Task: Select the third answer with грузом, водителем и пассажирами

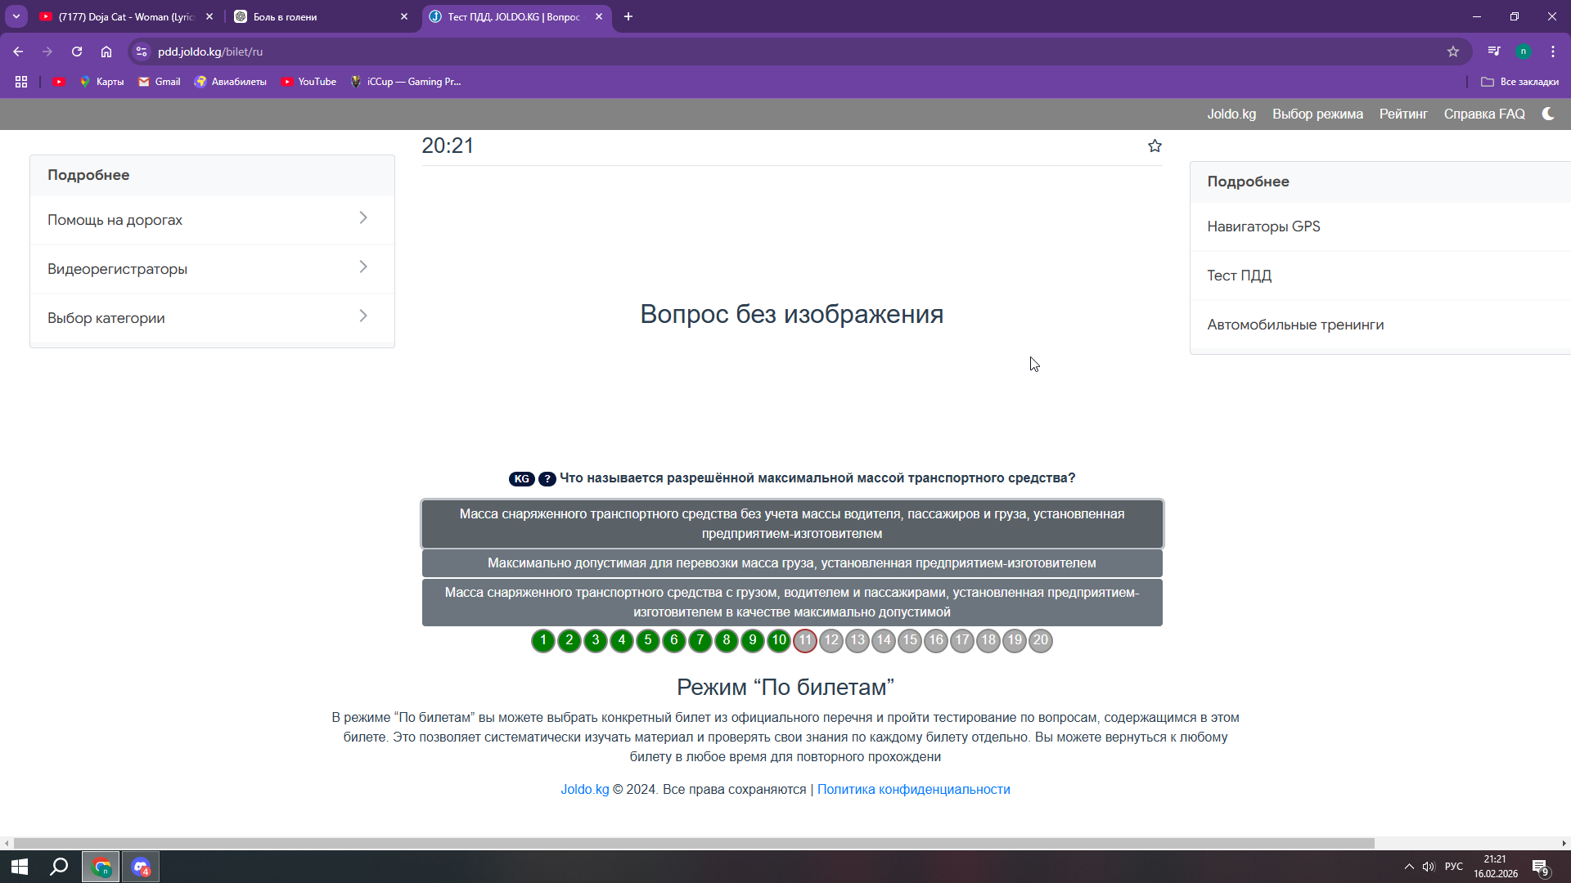Action: click(x=791, y=603)
